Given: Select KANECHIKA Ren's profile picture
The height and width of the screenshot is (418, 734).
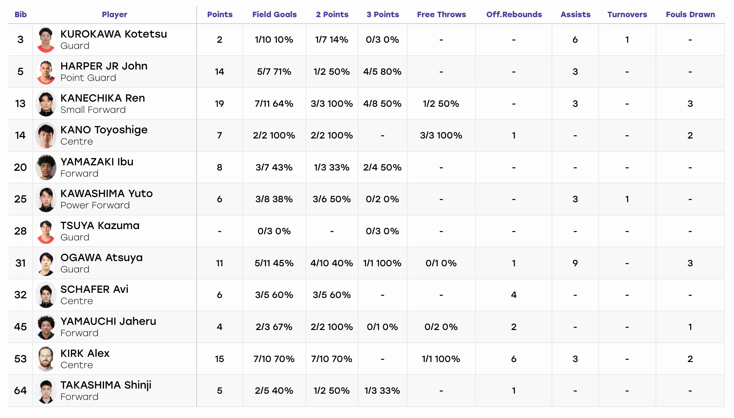Looking at the screenshot, I should (46, 104).
